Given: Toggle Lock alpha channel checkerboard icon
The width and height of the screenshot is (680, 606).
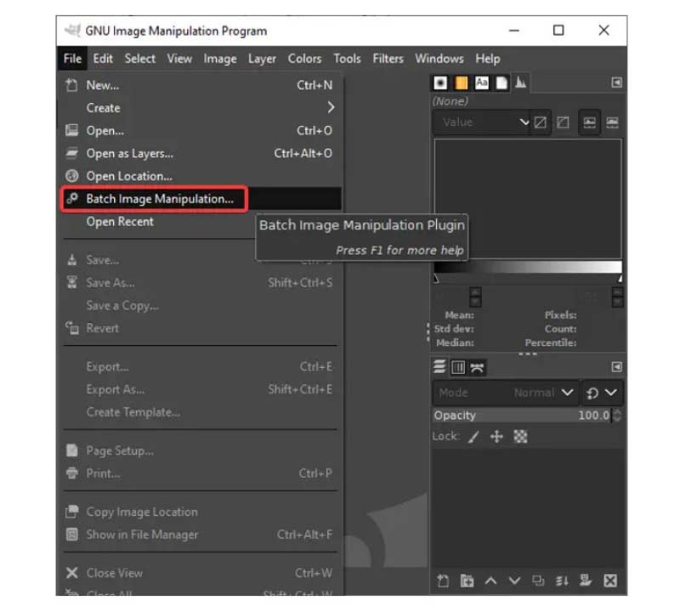Looking at the screenshot, I should (x=520, y=436).
